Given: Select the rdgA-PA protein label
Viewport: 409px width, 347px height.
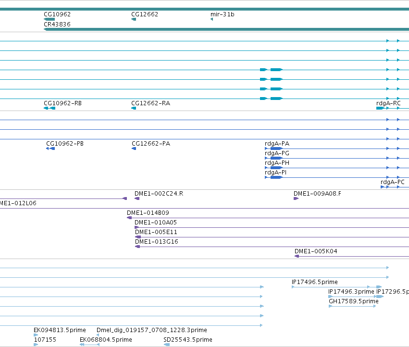Looking at the screenshot, I should tap(277, 144).
